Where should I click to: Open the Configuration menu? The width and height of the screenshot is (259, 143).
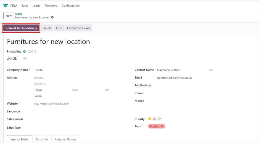71,6
